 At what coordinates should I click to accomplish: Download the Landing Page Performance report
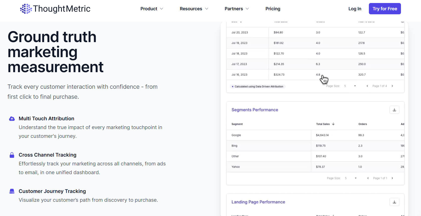394,202
